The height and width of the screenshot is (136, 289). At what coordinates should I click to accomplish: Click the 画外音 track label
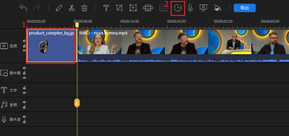pyautogui.click(x=15, y=119)
